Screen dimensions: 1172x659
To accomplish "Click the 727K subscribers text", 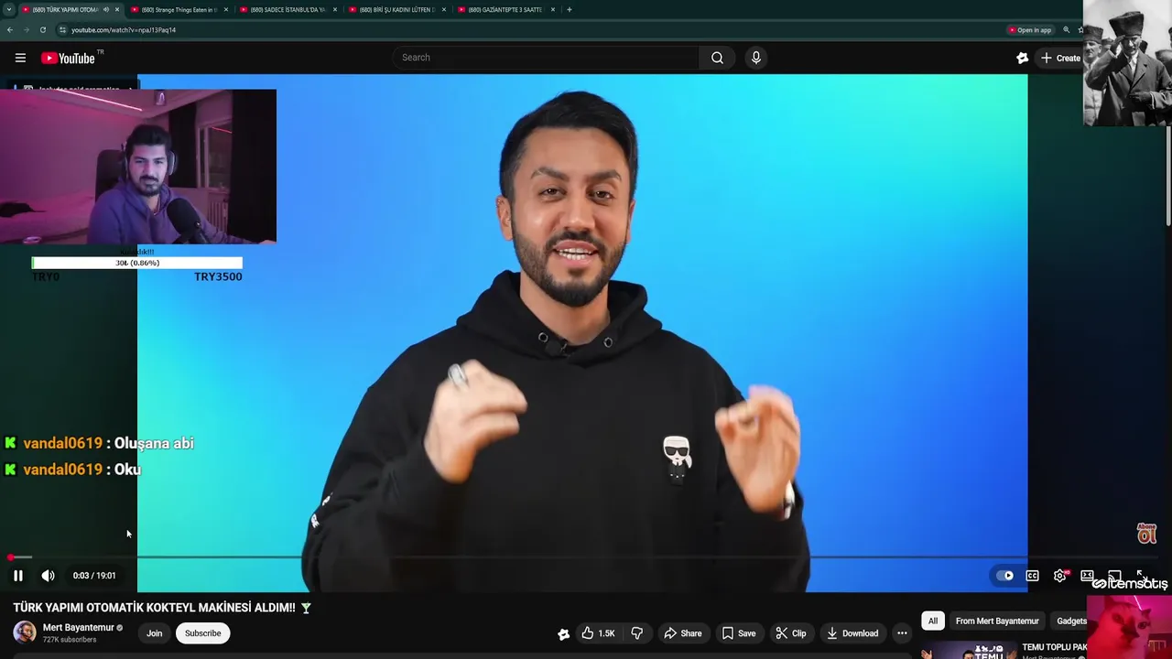I will [x=70, y=640].
